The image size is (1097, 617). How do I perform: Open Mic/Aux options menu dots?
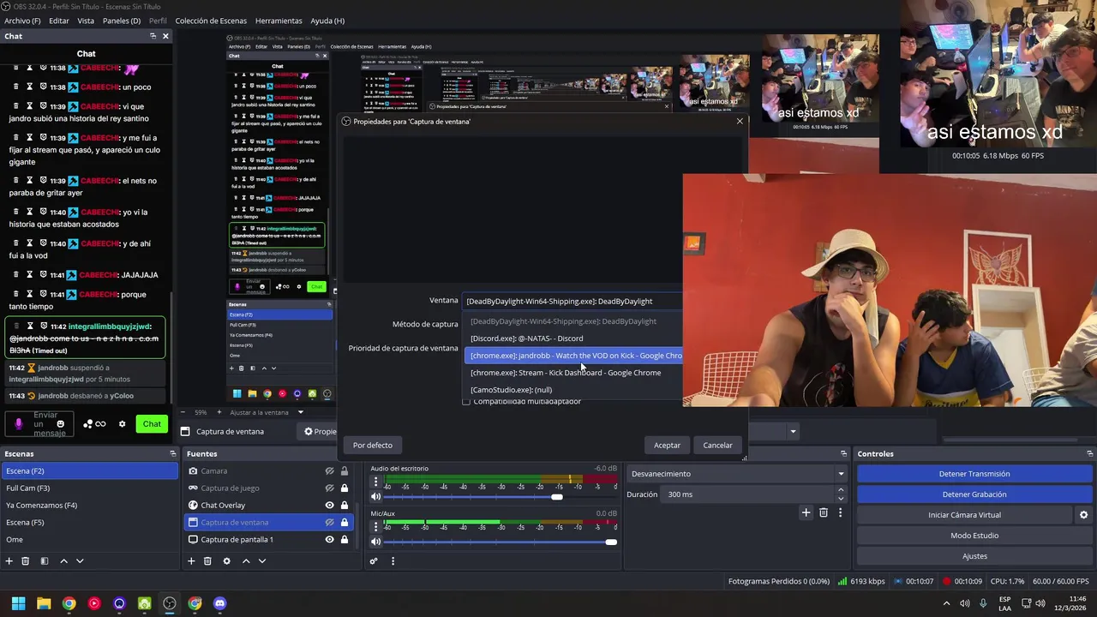tap(375, 526)
